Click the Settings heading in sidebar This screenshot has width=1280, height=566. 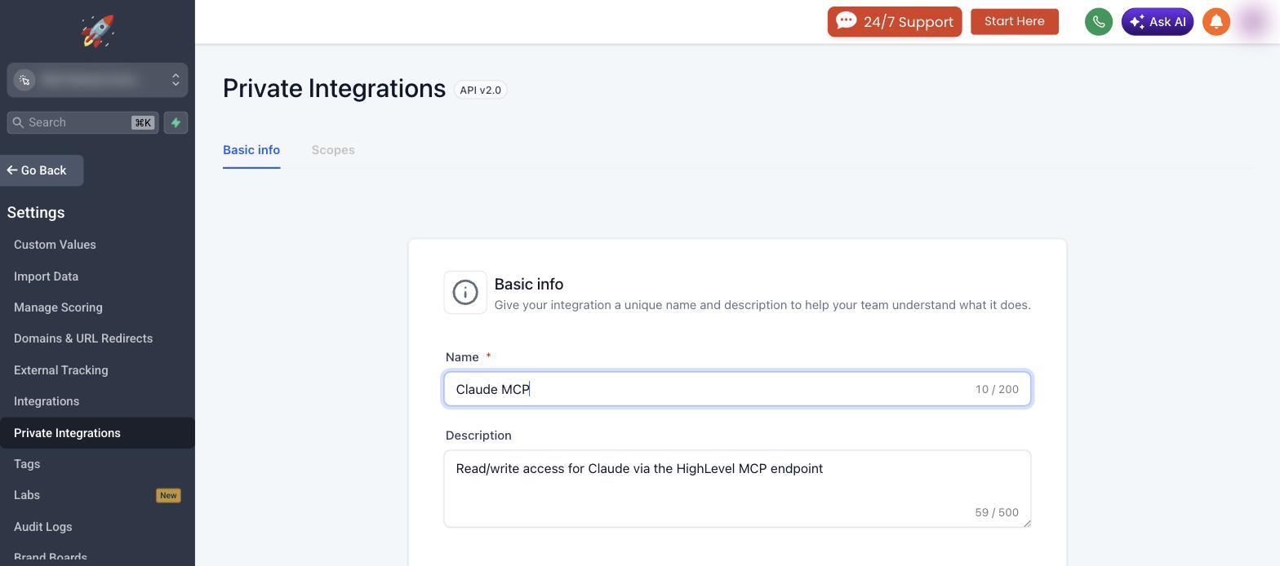(36, 213)
